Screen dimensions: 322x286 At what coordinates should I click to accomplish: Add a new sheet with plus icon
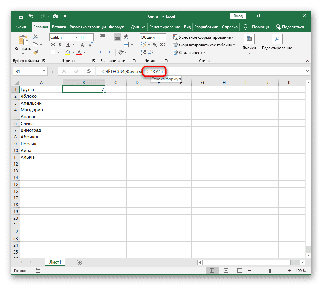tap(79, 262)
